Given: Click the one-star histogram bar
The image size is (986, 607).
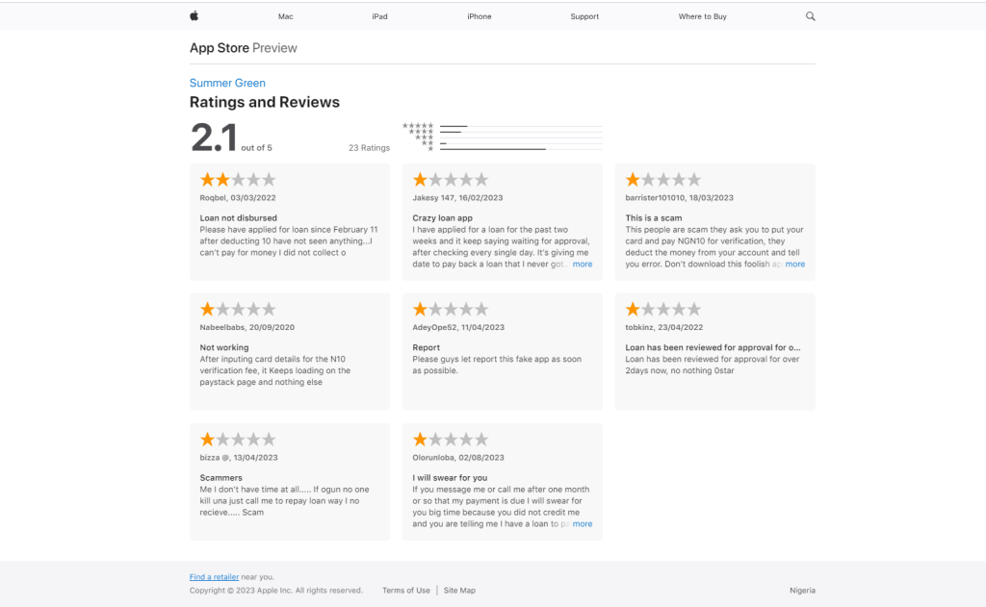Looking at the screenshot, I should coord(521,149).
